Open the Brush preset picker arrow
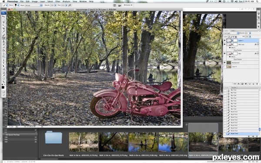 [x=18, y=5]
